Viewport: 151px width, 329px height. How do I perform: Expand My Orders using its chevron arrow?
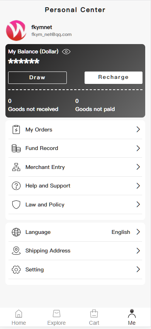point(138,130)
